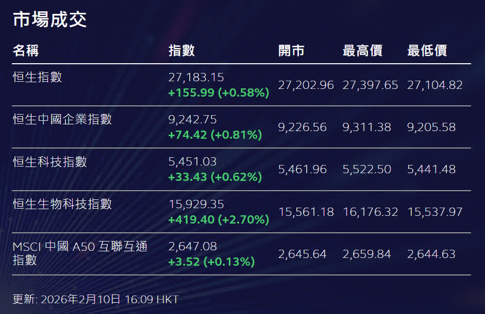Select the 恒生科技指數 name

49,162
